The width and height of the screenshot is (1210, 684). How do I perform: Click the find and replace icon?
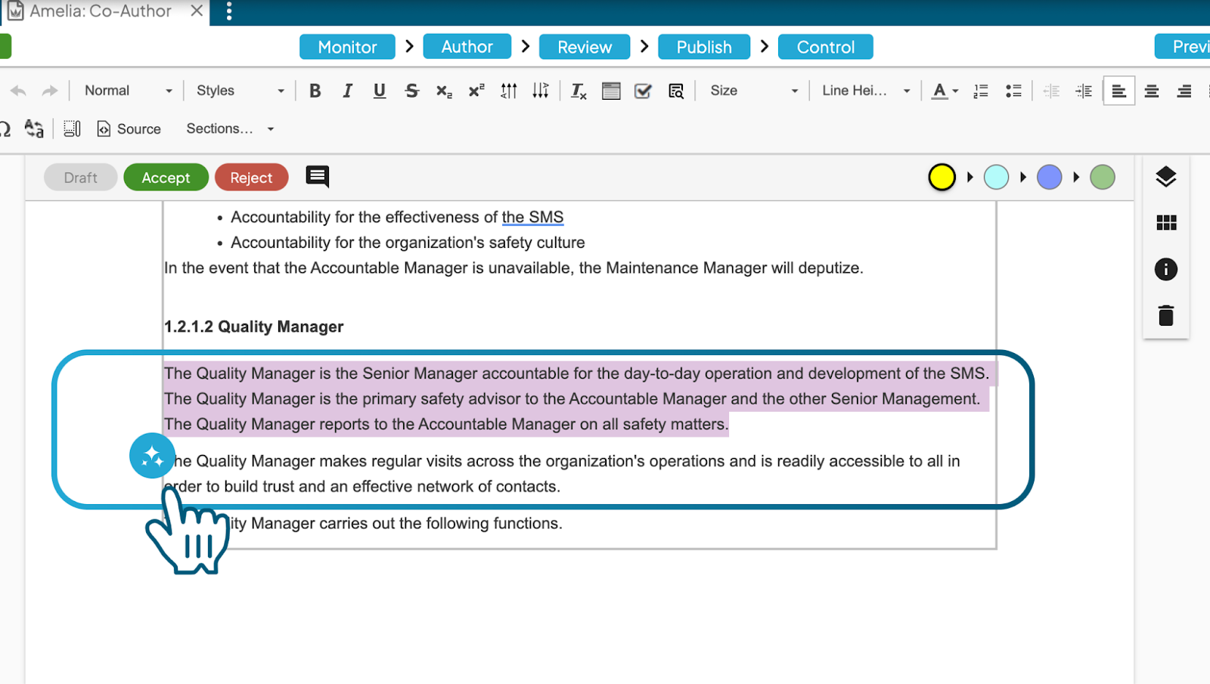676,91
